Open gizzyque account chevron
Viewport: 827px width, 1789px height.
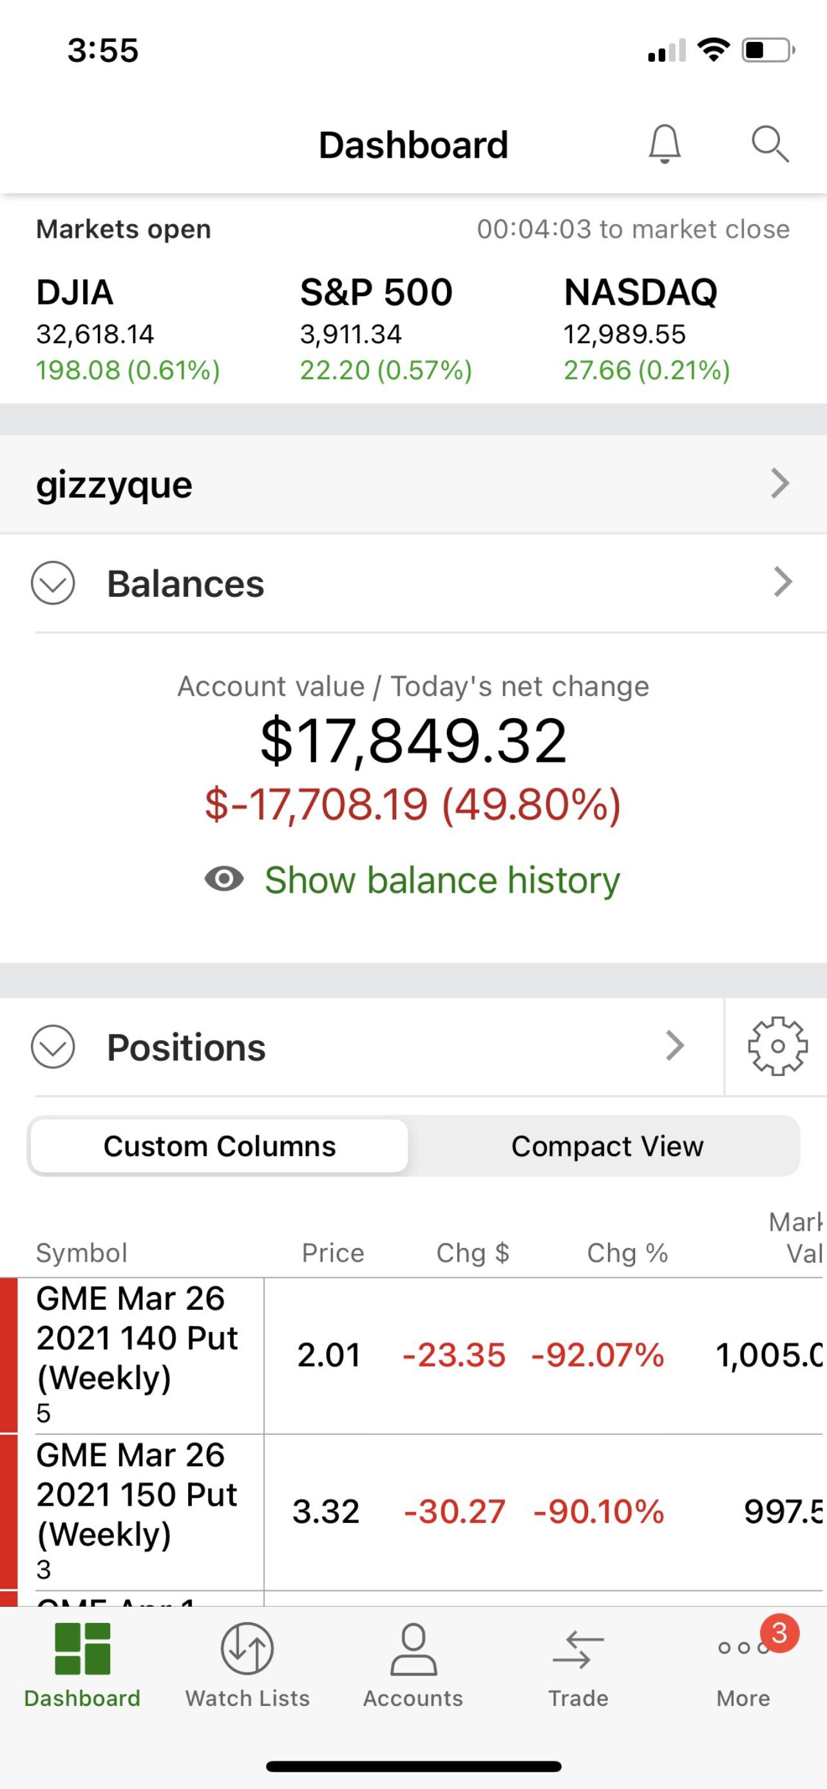pos(781,484)
